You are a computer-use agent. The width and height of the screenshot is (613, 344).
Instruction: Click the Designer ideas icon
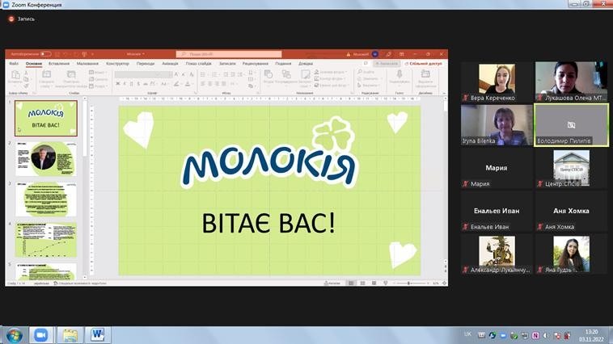[425, 73]
